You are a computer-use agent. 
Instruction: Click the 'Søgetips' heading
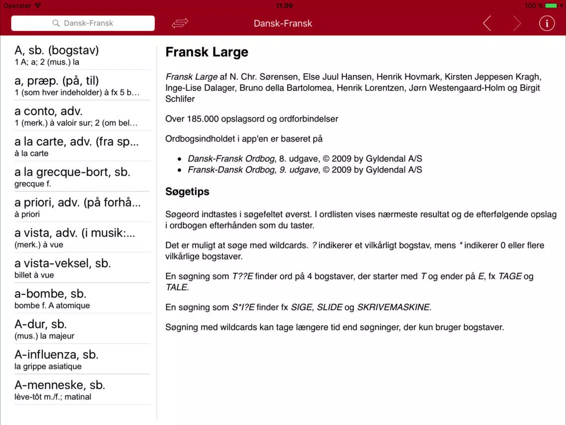pos(187,192)
